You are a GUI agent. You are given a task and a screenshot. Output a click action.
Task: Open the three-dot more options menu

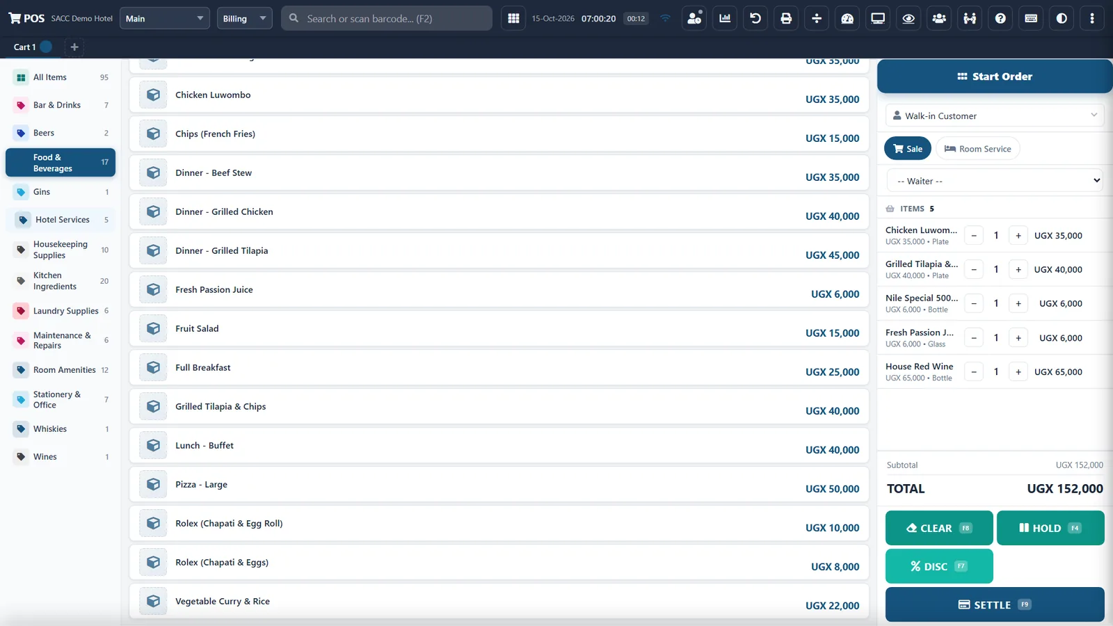[x=1092, y=19]
